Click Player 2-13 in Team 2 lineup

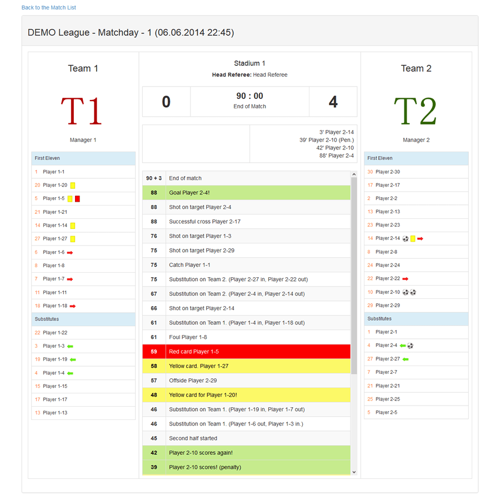416,212
